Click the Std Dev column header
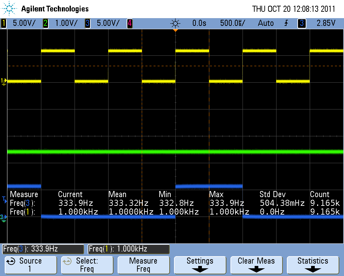 pyautogui.click(x=272, y=194)
